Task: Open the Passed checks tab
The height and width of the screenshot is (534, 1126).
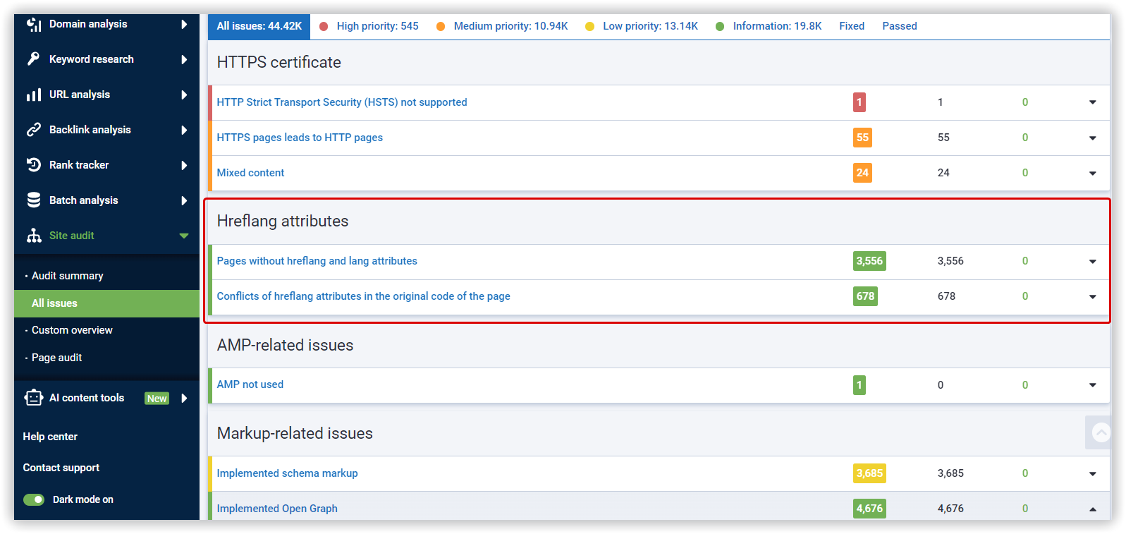Action: click(900, 26)
